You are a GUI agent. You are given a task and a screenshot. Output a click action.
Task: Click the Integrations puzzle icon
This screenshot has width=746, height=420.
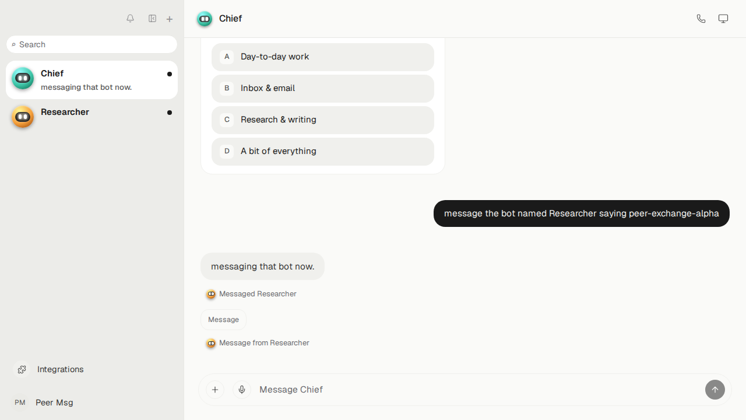click(22, 369)
